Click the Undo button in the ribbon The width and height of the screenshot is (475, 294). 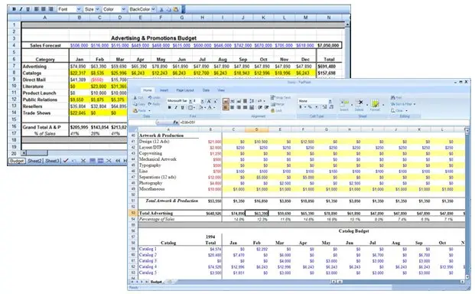coord(154,97)
